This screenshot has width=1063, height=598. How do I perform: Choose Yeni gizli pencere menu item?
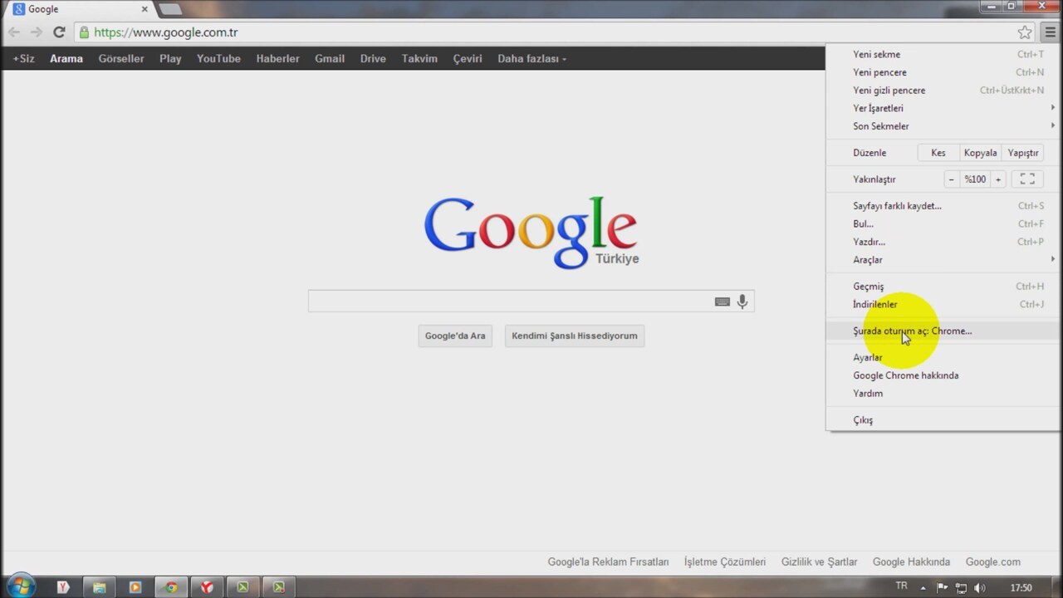click(943, 91)
